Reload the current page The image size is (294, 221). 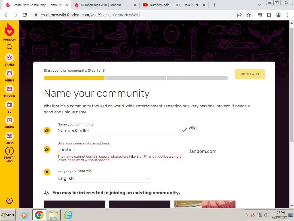[25, 15]
